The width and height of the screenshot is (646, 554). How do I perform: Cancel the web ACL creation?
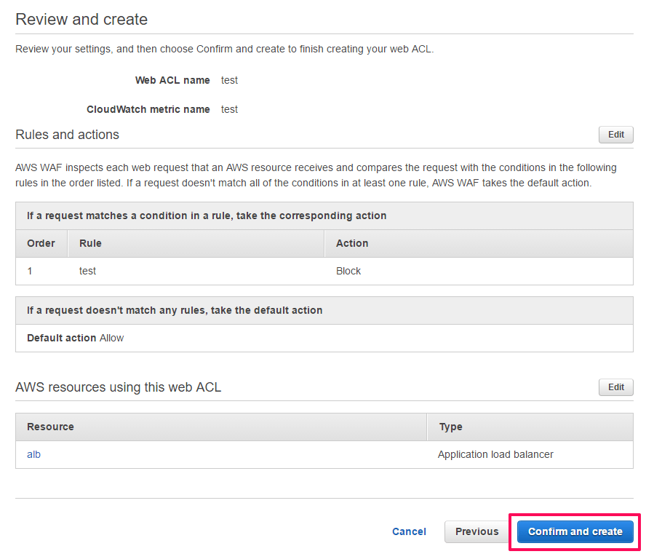pyautogui.click(x=409, y=531)
